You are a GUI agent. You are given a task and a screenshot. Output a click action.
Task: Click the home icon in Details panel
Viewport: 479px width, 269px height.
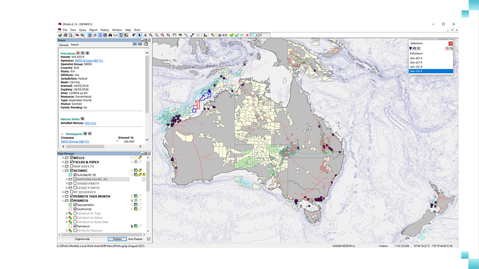pos(146,44)
